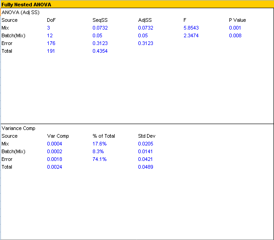Click the 'F' column header
274x240 pixels.
pyautogui.click(x=185, y=20)
